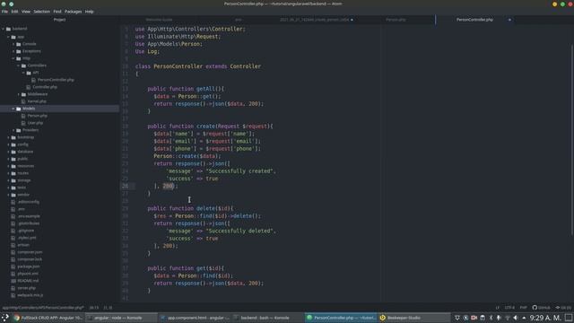574x323 pixels.
Task: Click the package.json file icon
Action: (x=13, y=266)
